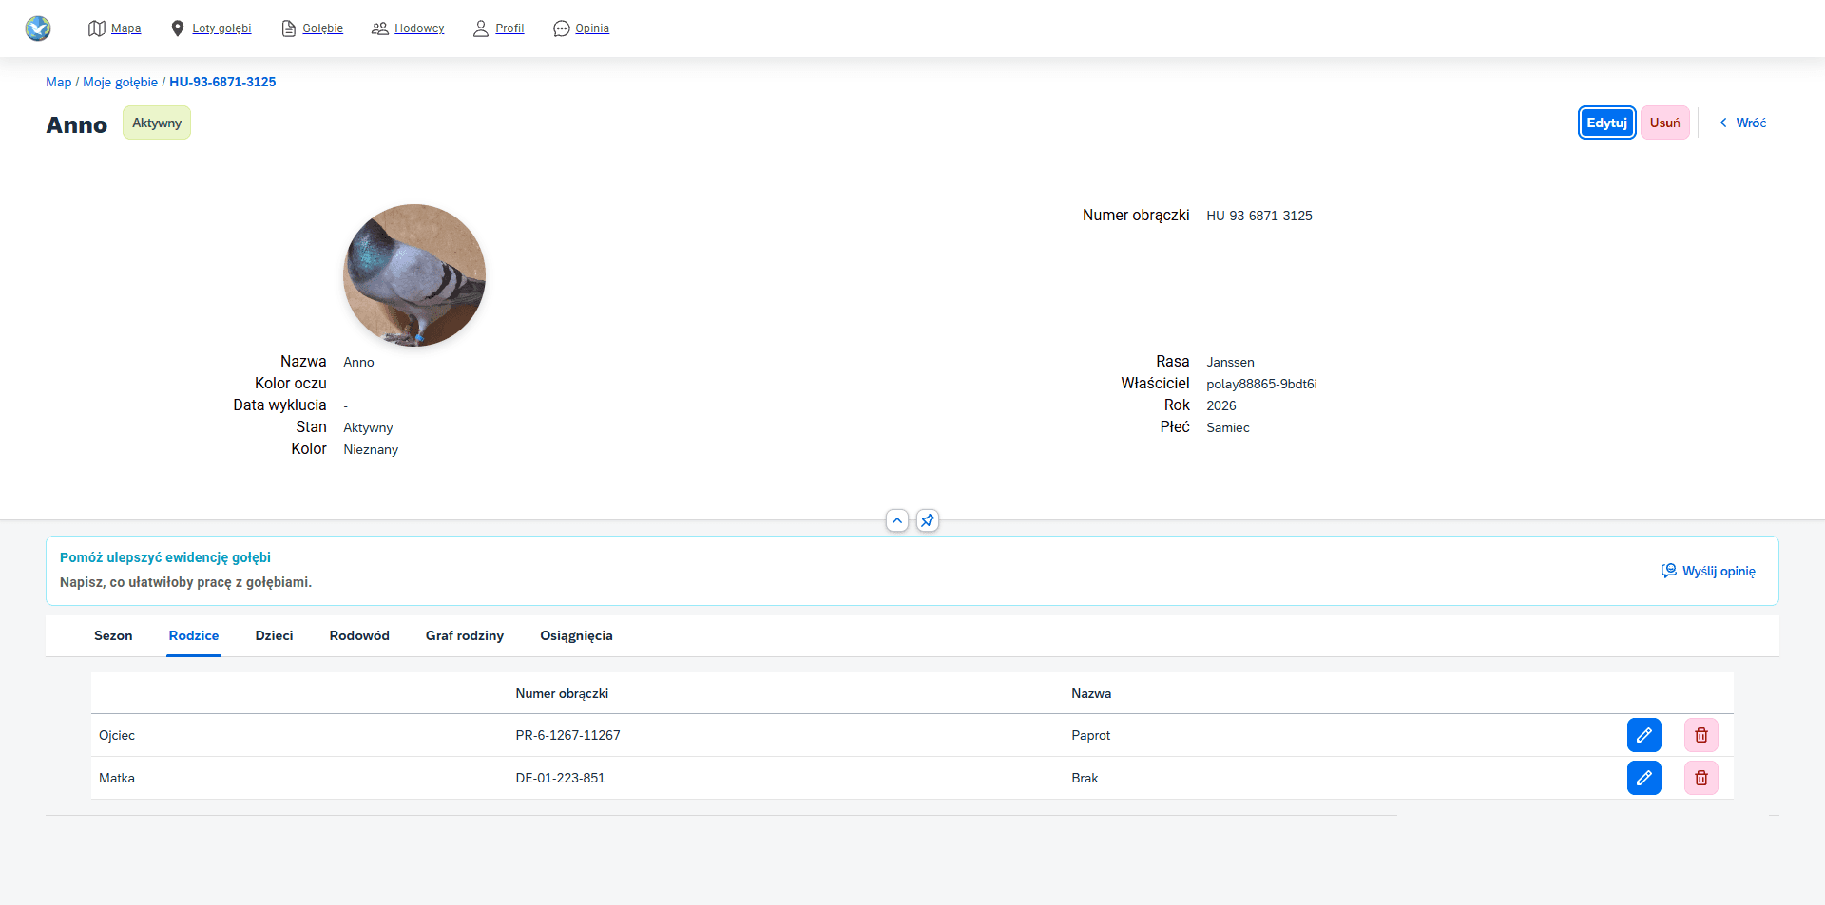The height and width of the screenshot is (905, 1825).
Task: Delete the Matka parent row with trash icon
Action: pyautogui.click(x=1701, y=778)
